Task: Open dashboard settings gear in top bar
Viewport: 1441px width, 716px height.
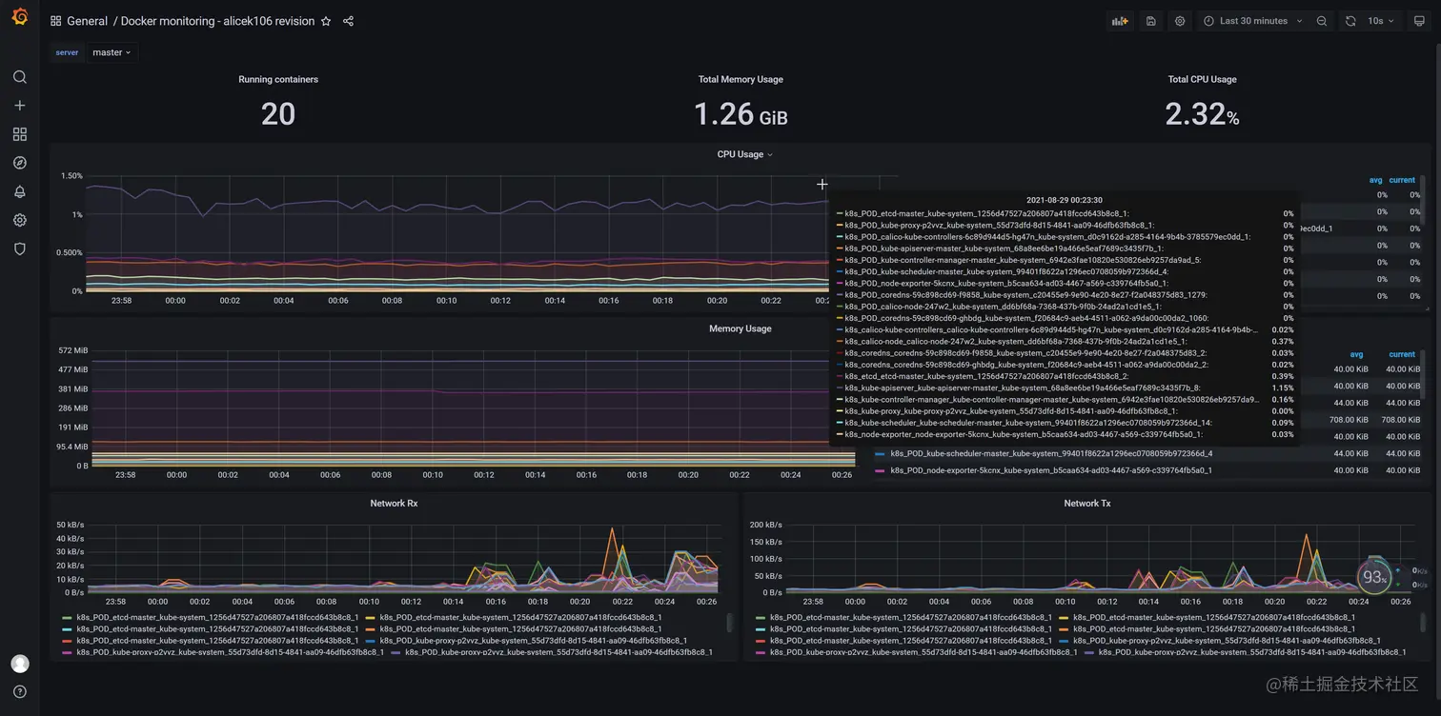Action: [1180, 21]
